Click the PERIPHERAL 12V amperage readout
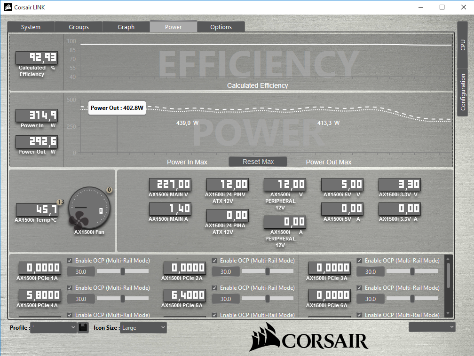This screenshot has height=356, width=474. [285, 222]
